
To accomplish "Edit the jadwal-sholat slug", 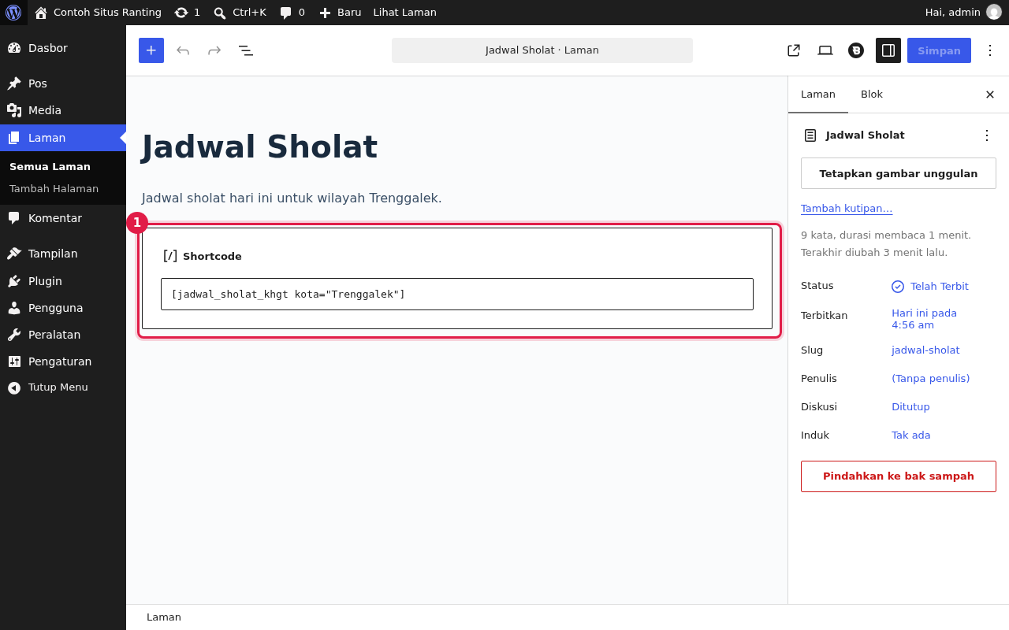I will [925, 350].
